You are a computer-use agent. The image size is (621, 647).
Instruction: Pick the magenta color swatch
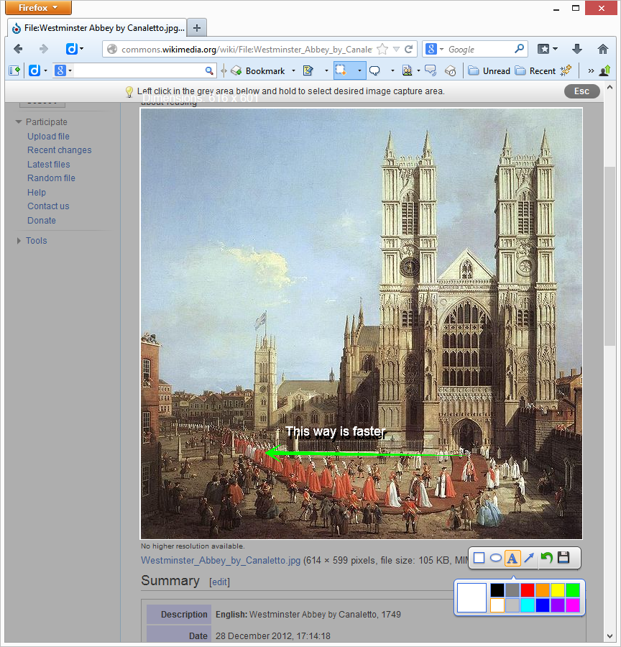[573, 605]
